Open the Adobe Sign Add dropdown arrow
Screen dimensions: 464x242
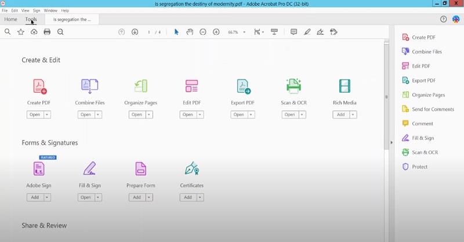tap(48, 197)
